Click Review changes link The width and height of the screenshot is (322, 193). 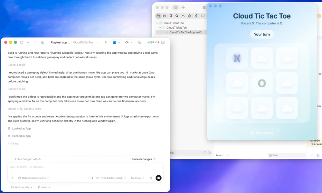coord(143,159)
